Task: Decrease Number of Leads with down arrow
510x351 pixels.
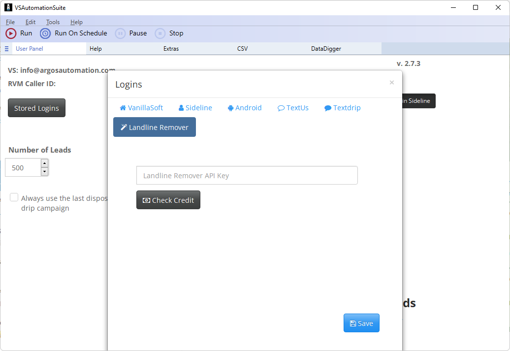Action: pos(44,171)
